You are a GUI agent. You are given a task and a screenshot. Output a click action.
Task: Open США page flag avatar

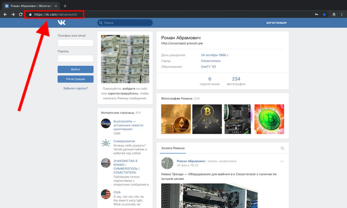coord(106,194)
